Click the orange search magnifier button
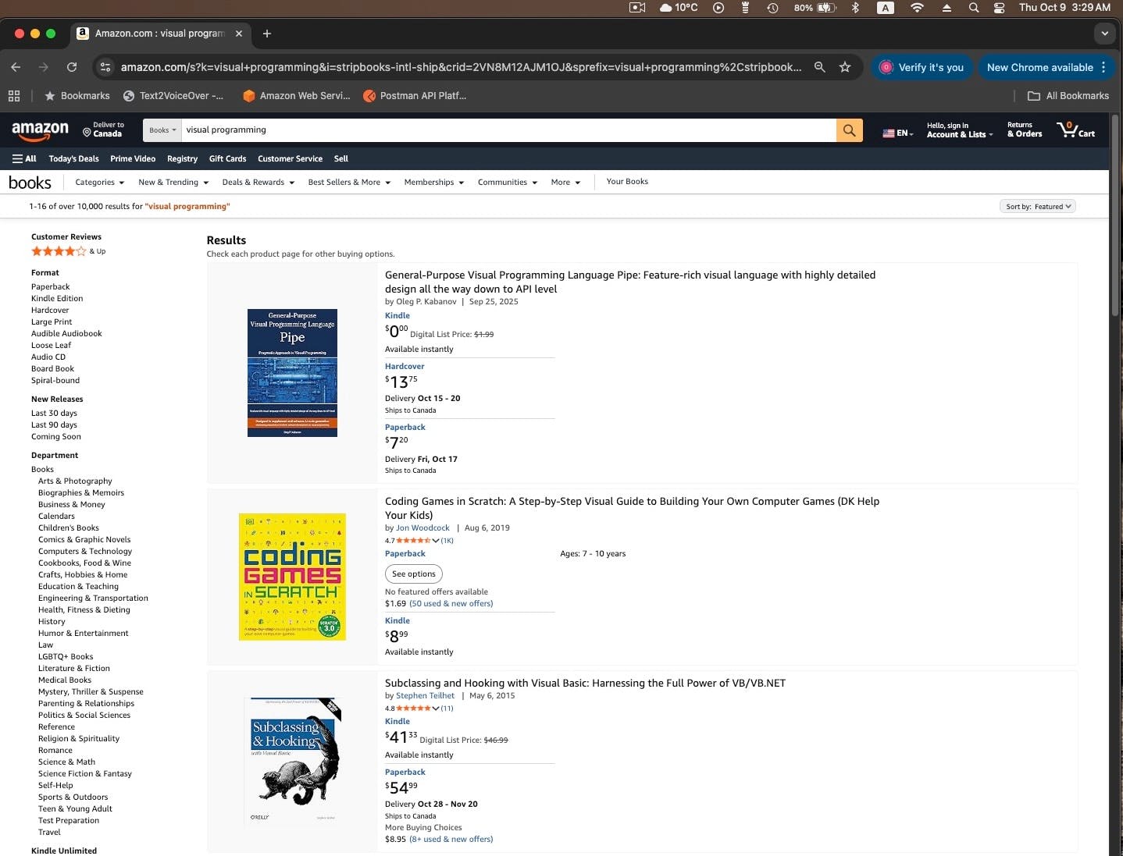Screen dimensions: 1123x856 click(x=849, y=130)
